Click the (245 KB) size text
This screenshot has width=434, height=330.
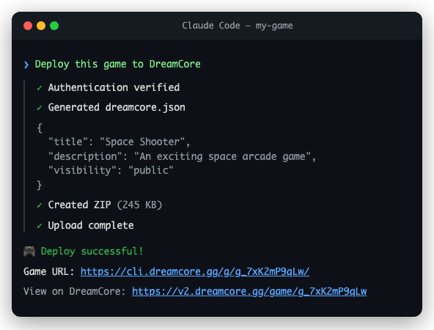coord(139,205)
